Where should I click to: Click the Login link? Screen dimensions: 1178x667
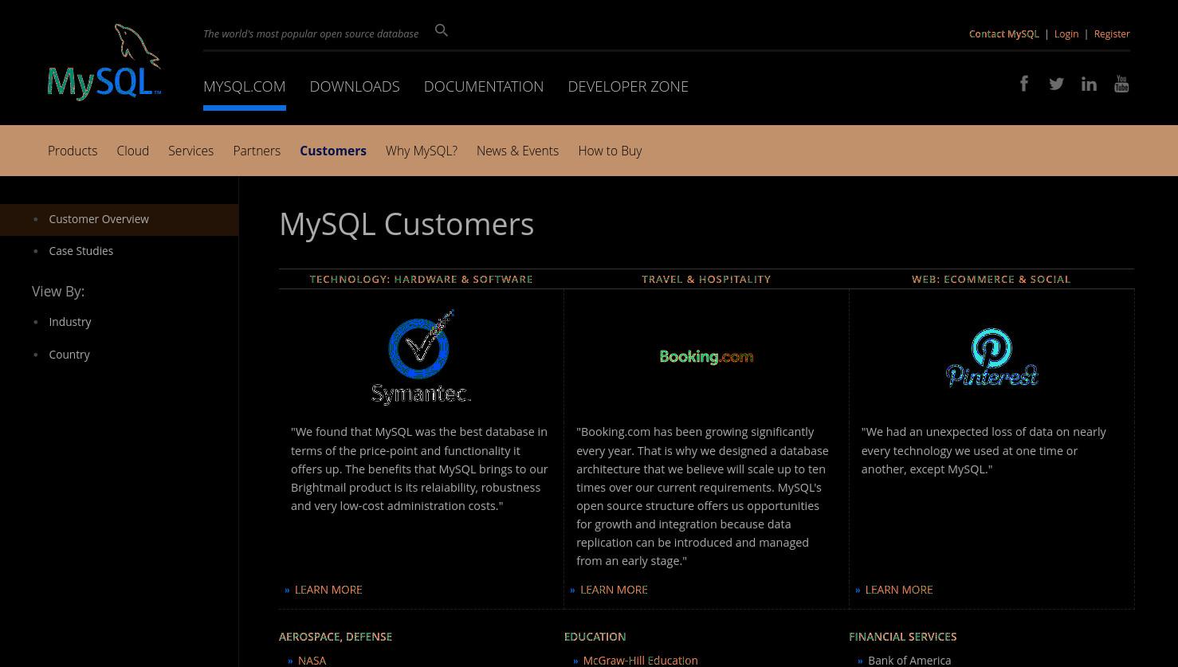tap(1066, 33)
